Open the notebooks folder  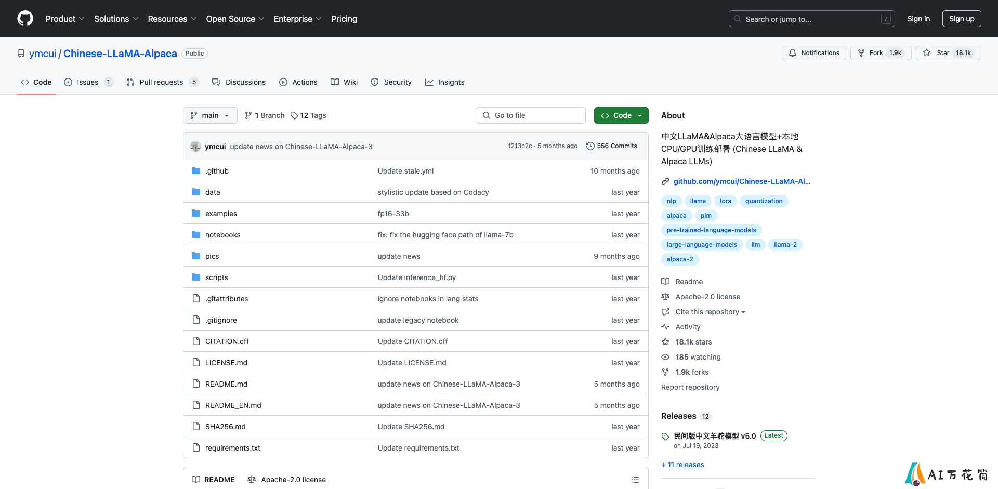point(222,235)
